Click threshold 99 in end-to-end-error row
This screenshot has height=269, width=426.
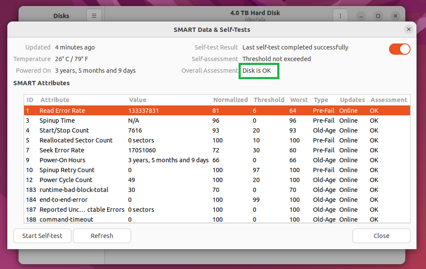coord(256,200)
